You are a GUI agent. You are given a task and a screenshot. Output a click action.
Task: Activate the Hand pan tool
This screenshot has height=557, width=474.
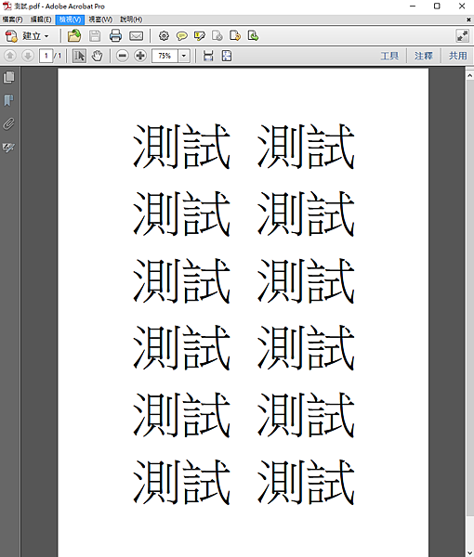tap(97, 56)
